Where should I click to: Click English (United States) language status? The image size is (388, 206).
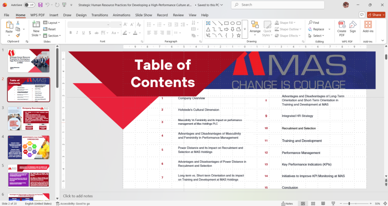38,203
